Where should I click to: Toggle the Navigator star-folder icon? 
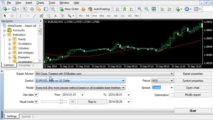click(x=39, y=9)
